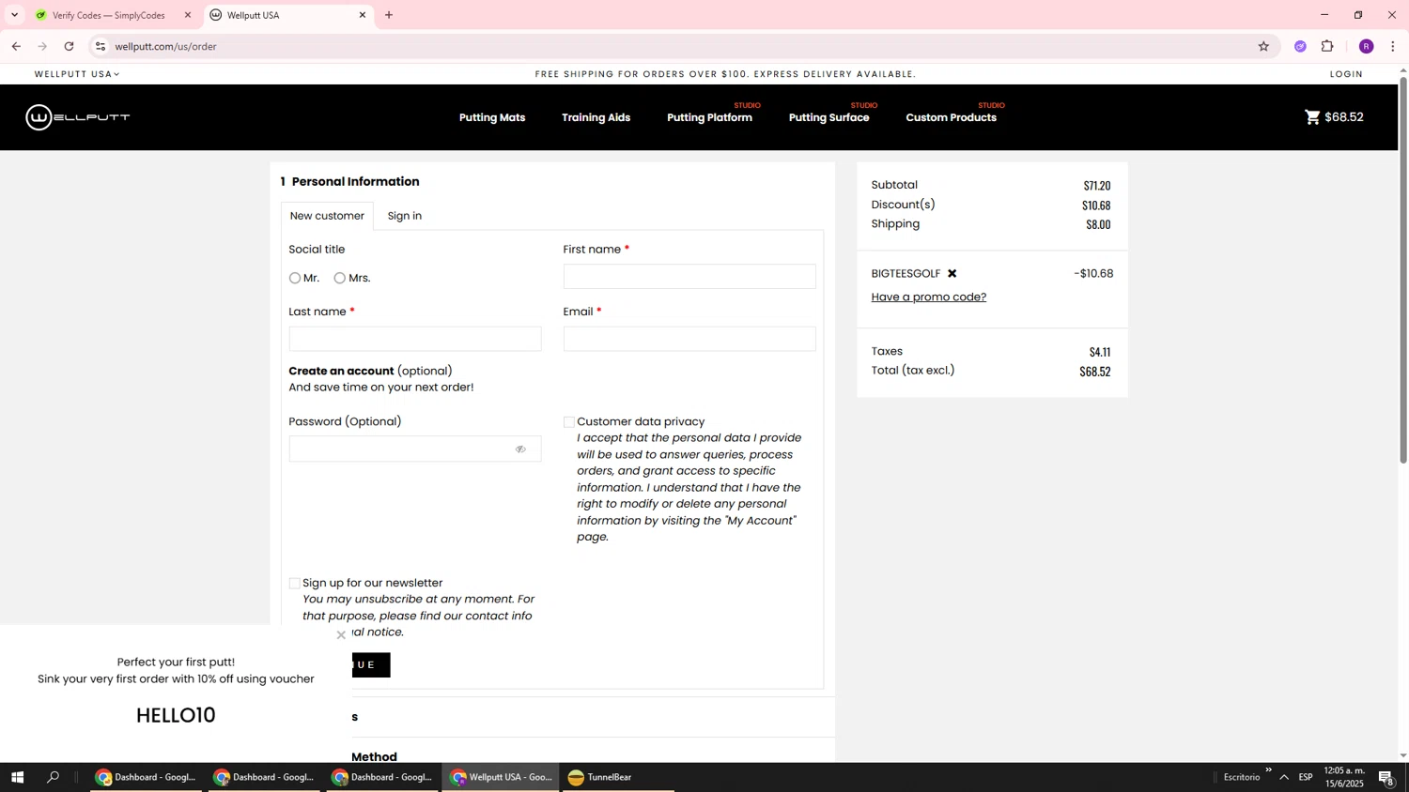The width and height of the screenshot is (1409, 792).
Task: Close the Verify Codes SimplyCodes tab
Action: [187, 15]
